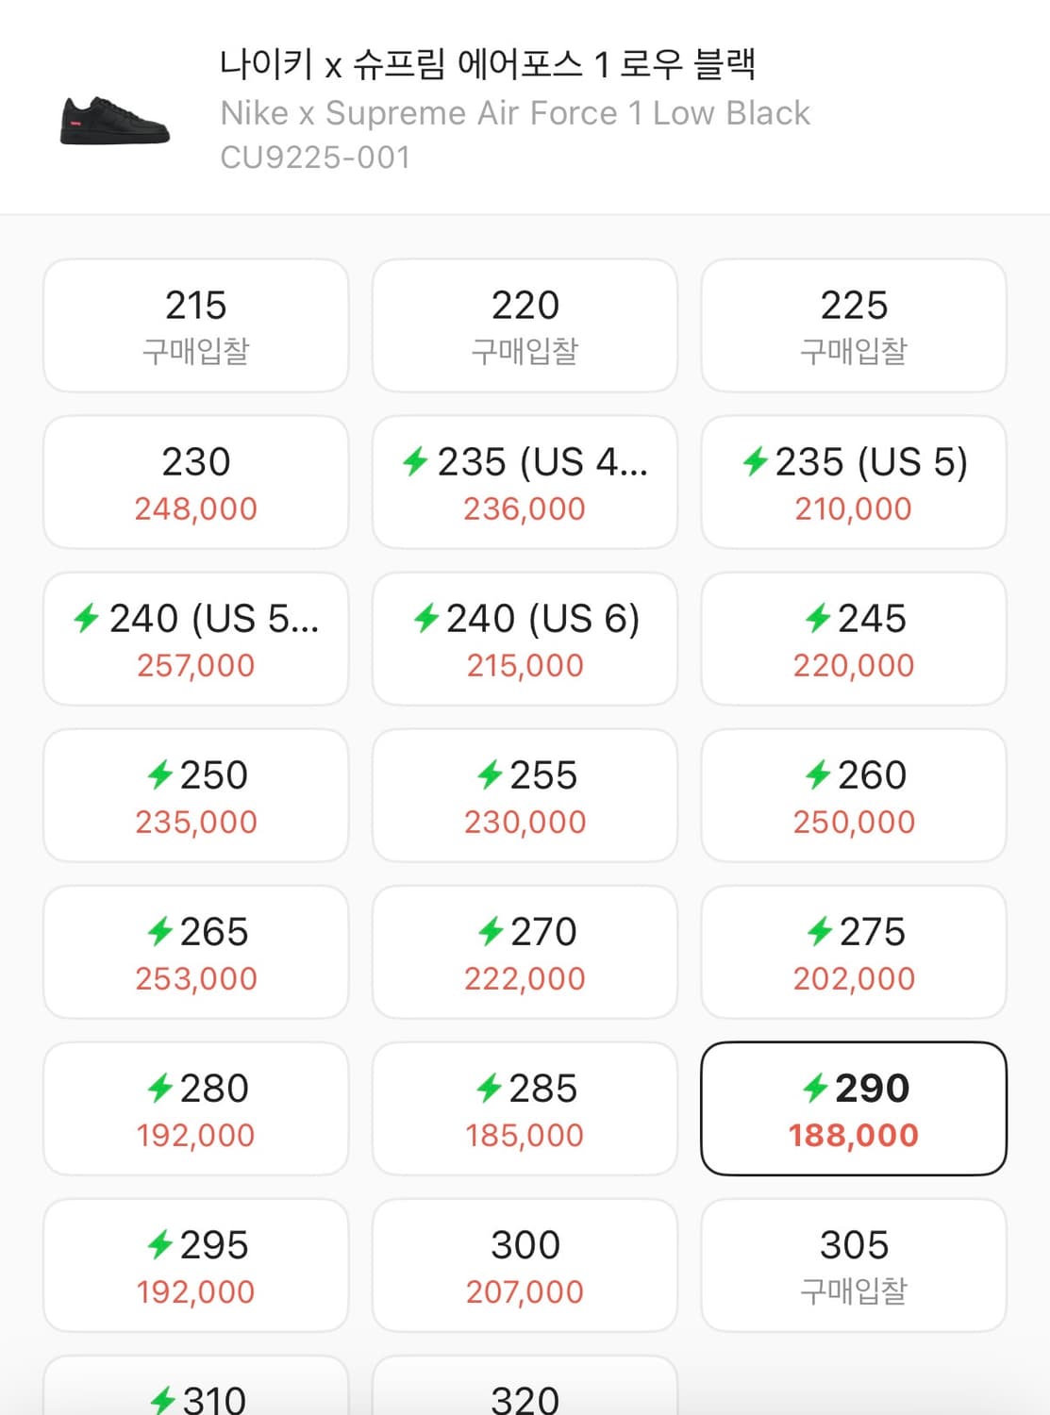Tap the black Air Force 1 shoe thumbnail
This screenshot has width=1050, height=1415.
(114, 120)
